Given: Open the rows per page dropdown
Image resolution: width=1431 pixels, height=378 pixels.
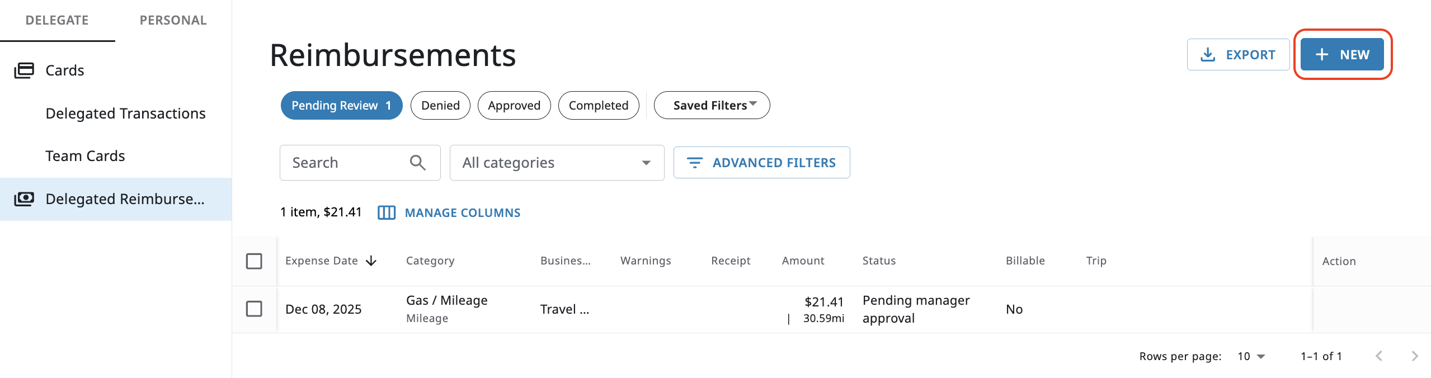Looking at the screenshot, I should (1251, 356).
